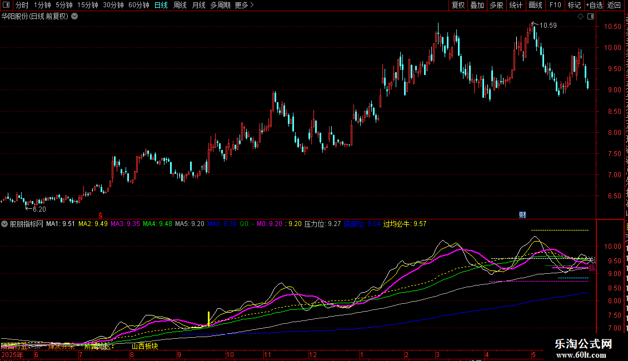The width and height of the screenshot is (628, 361).
Task: Toggle right side panel icon near diamond
Action: [591, 17]
